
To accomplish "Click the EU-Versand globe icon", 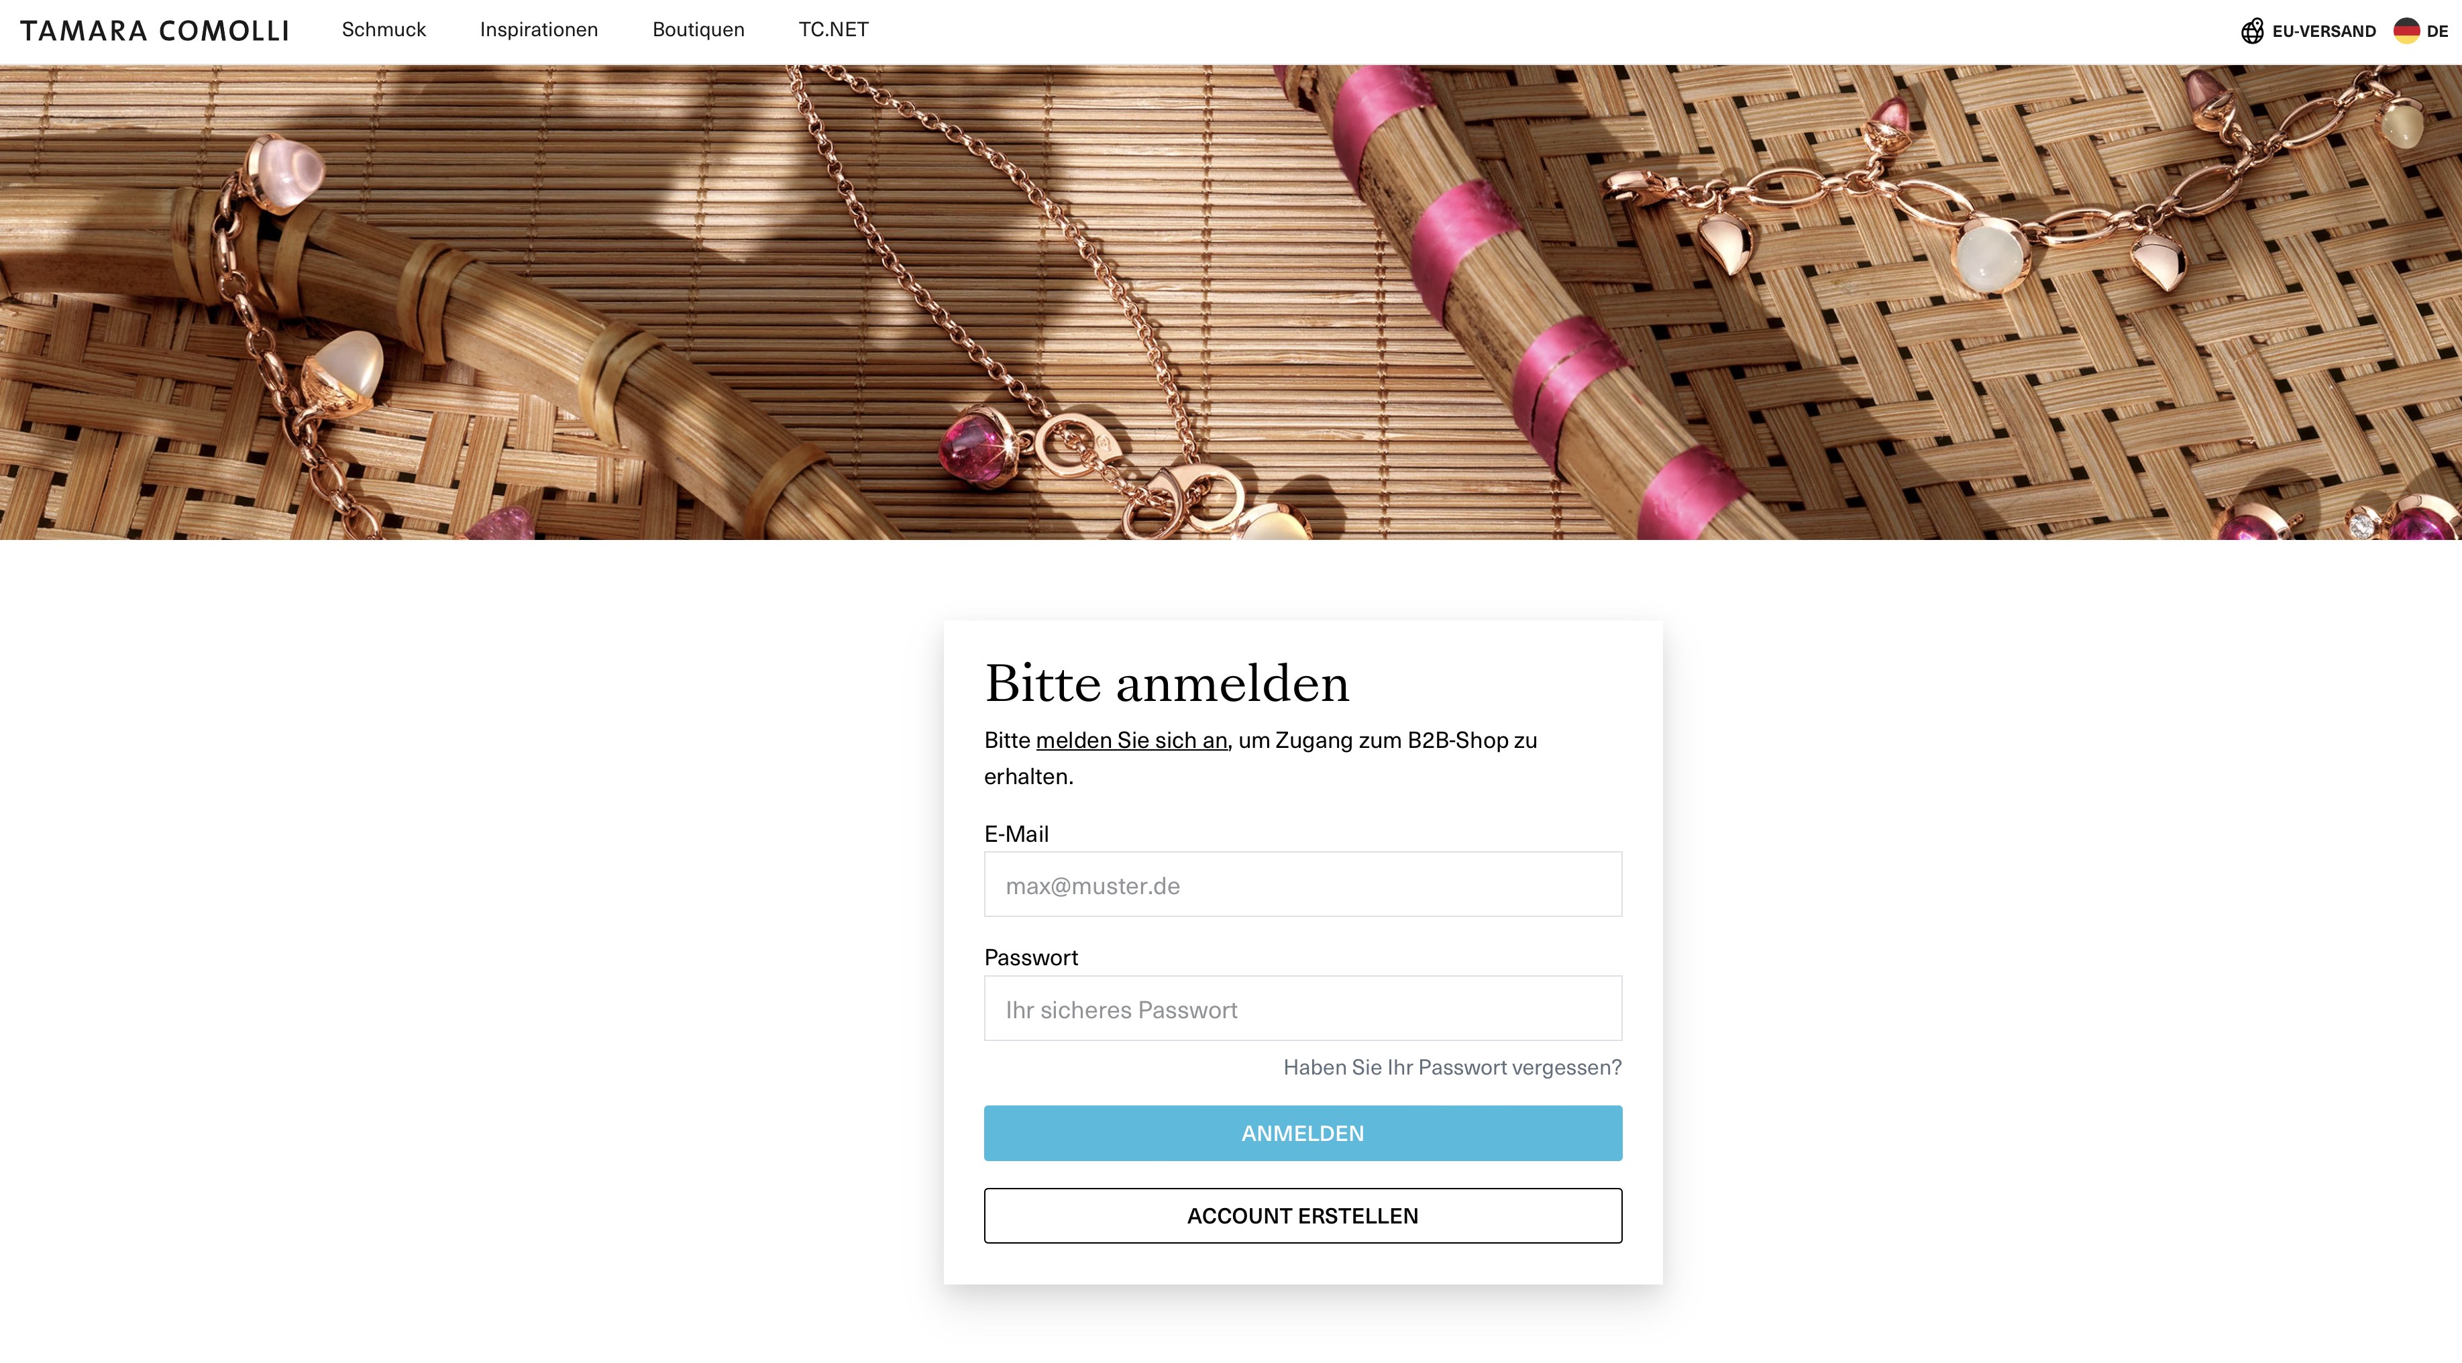I will coord(2252,32).
